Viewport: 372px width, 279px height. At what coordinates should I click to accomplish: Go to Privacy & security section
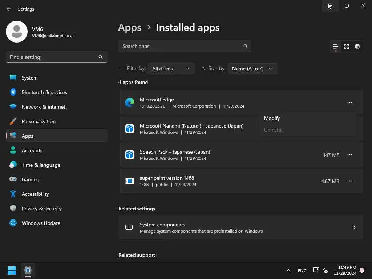[41, 209]
